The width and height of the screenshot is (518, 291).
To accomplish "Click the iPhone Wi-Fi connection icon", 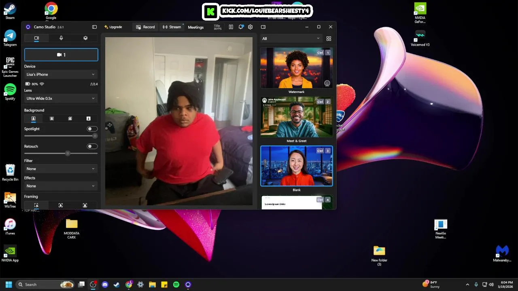I will pos(42,84).
